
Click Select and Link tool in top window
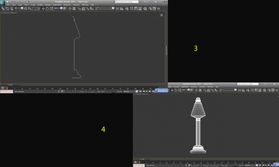(3, 8)
